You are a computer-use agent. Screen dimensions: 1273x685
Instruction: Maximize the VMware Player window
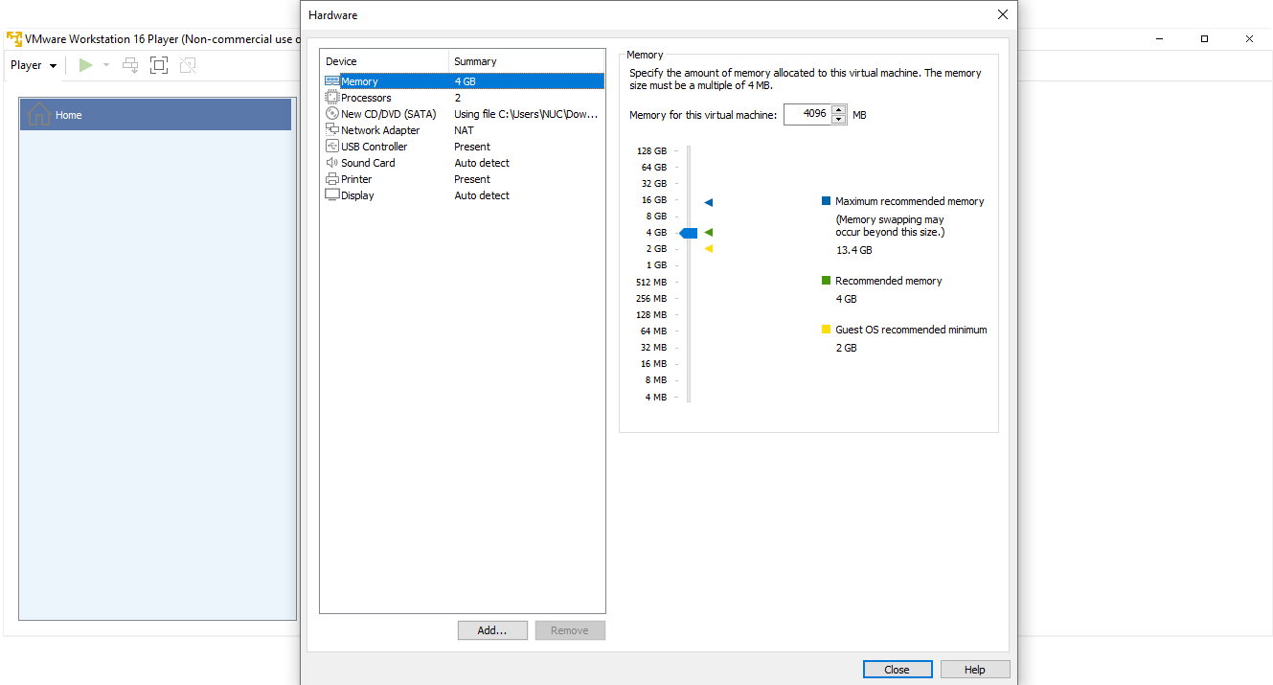[x=1205, y=39]
